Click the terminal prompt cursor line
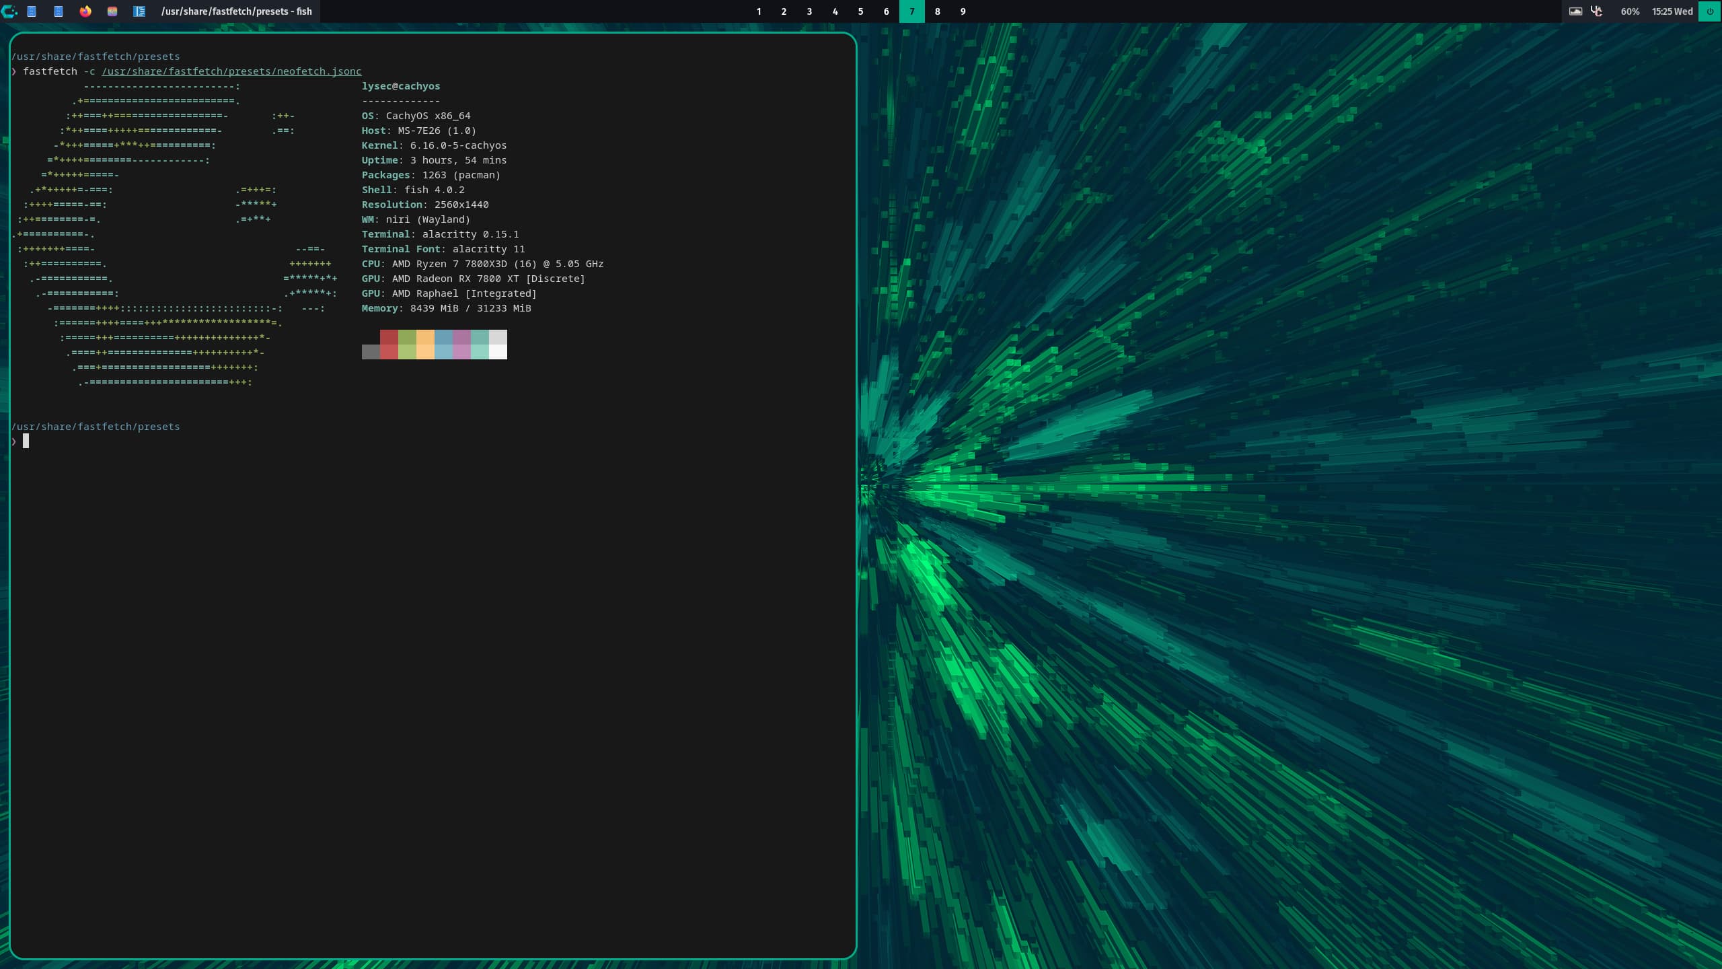 coord(26,441)
